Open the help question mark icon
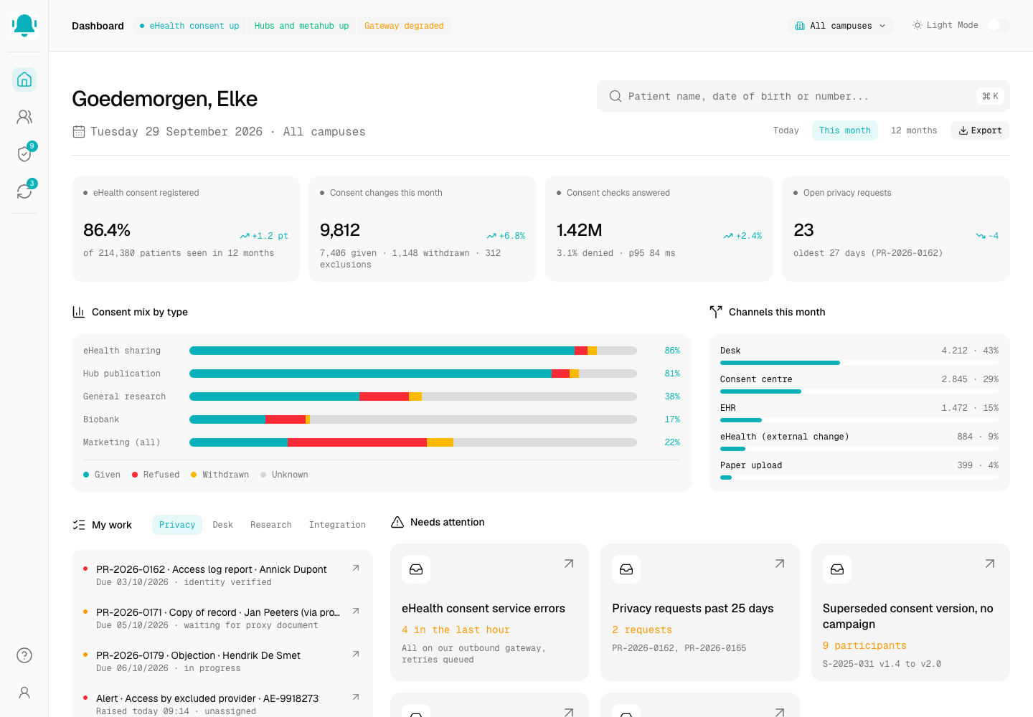The height and width of the screenshot is (717, 1033). (x=24, y=655)
